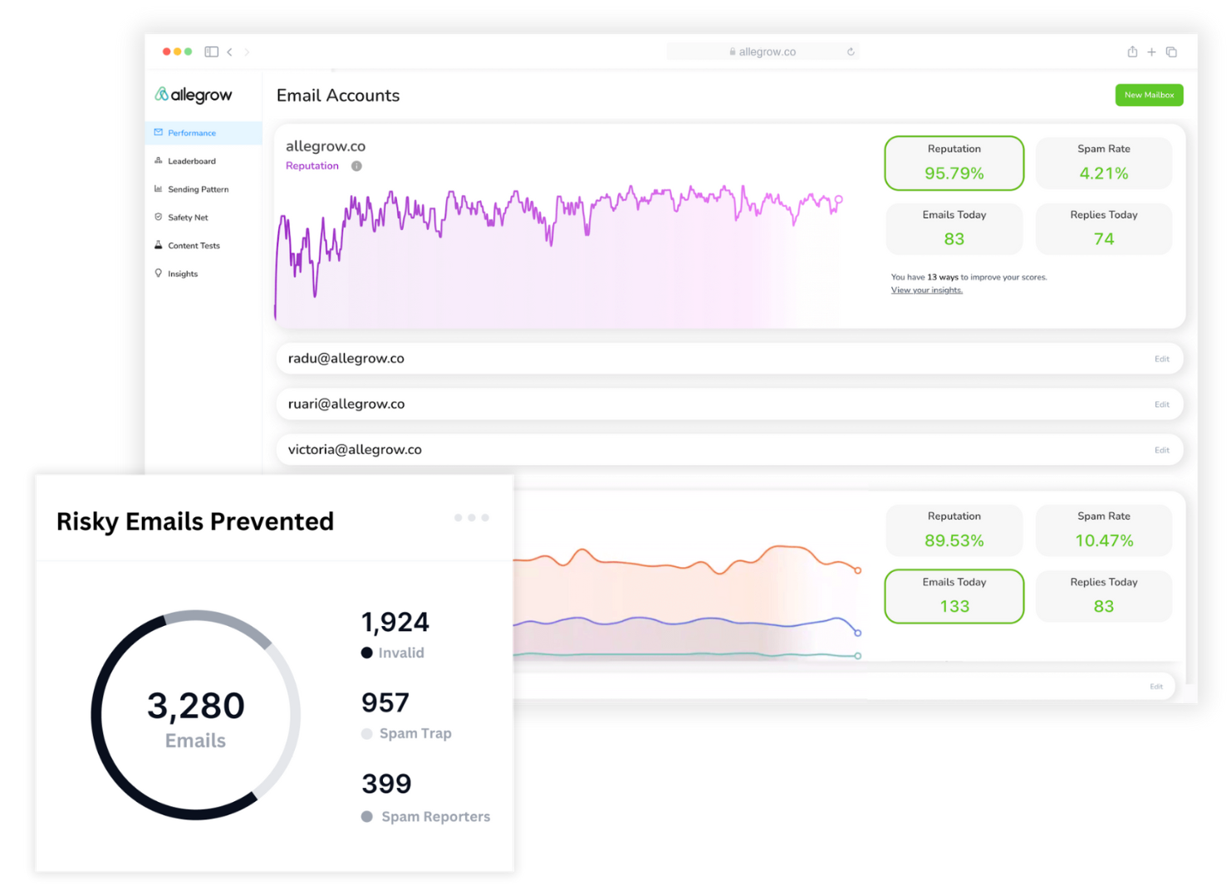Open the radu@allegrow.co mailbox row
This screenshot has height=890, width=1231.
(729, 359)
